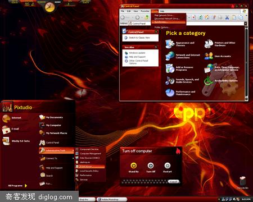Open the File menu in Control Panel

point(123,11)
